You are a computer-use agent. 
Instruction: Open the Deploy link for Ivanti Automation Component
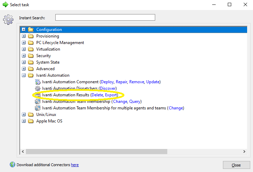(x=107, y=82)
